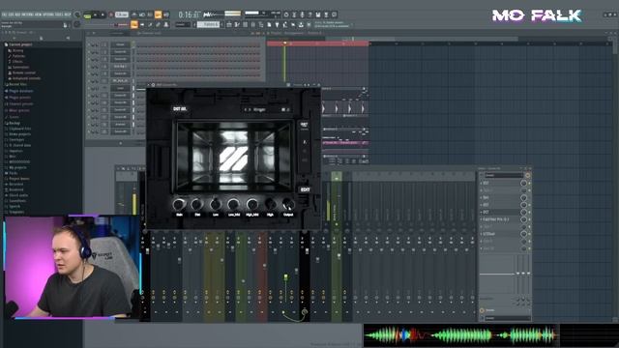Expand the Channel presets folder
619x348 pixels.
pyautogui.click(x=20, y=103)
